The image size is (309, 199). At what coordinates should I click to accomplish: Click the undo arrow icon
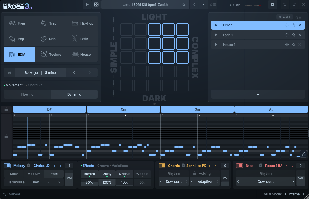(x=285, y=4)
